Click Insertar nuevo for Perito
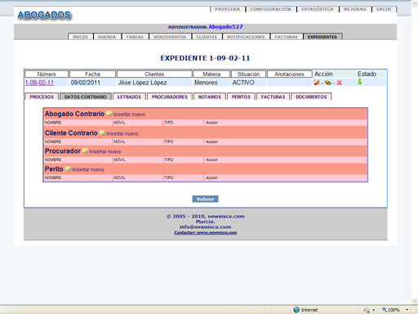 pos(88,169)
